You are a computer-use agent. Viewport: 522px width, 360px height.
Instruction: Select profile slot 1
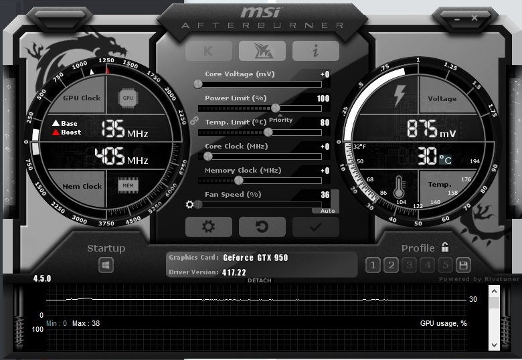[x=373, y=265]
